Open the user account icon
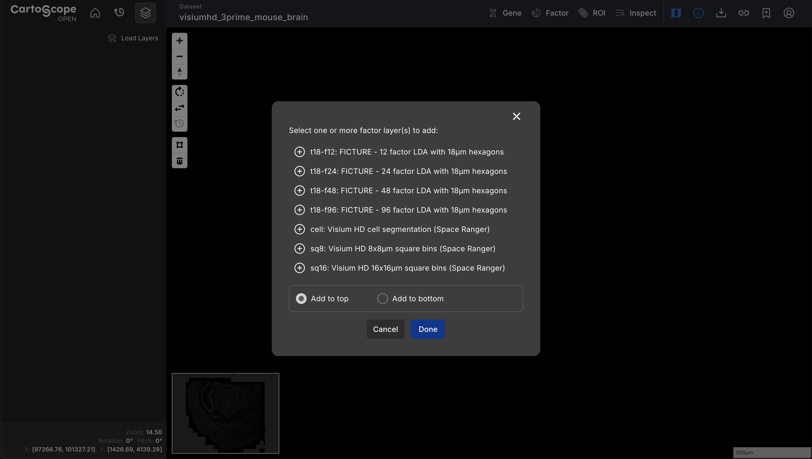The height and width of the screenshot is (459, 812). point(789,13)
